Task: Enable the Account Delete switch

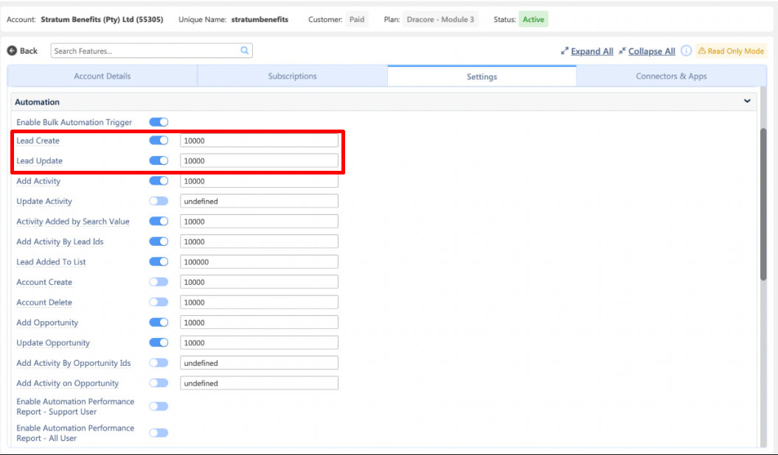Action: coord(159,302)
